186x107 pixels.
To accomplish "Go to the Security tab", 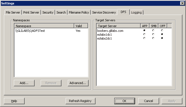I will (48, 12).
